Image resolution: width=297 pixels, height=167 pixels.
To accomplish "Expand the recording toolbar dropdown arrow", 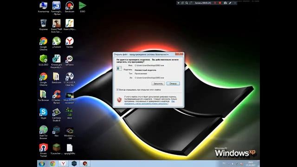I will (x=178, y=3).
